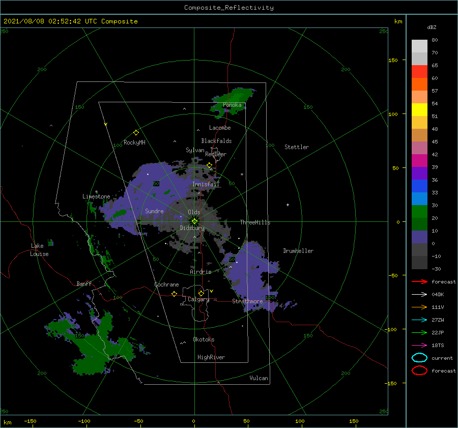The image size is (458, 428).
Task: Click the bright yellow swatch in dBZ scale
Action: [419, 109]
